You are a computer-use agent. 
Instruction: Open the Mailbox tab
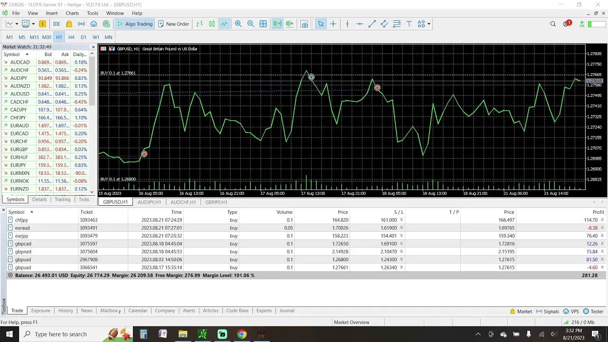click(110, 311)
